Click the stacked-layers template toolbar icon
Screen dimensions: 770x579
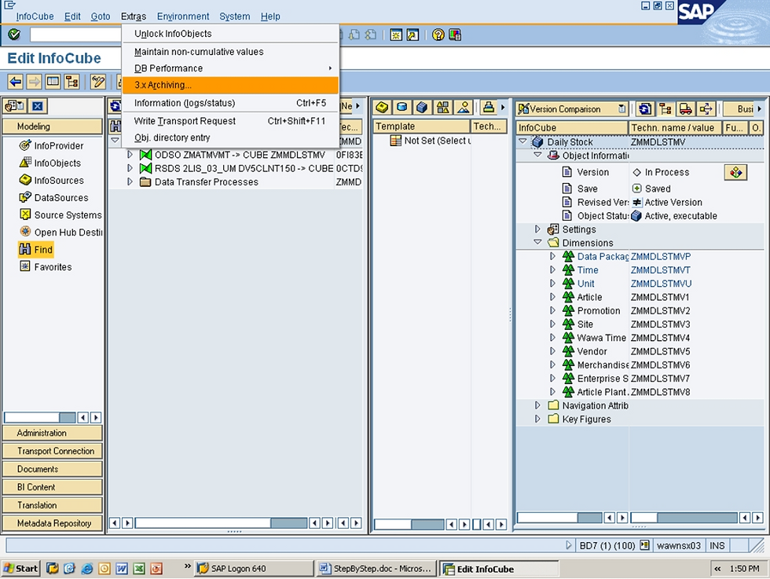click(x=488, y=107)
